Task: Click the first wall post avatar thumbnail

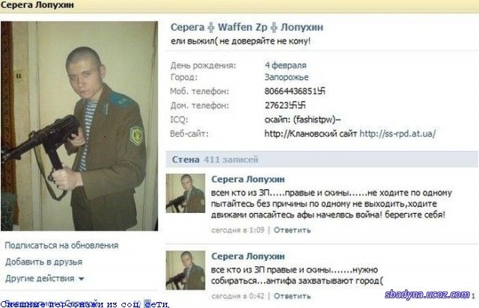Action: click(x=186, y=193)
